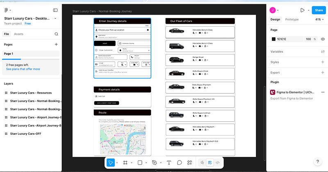Click the search icon in left panel

pos(56,34)
